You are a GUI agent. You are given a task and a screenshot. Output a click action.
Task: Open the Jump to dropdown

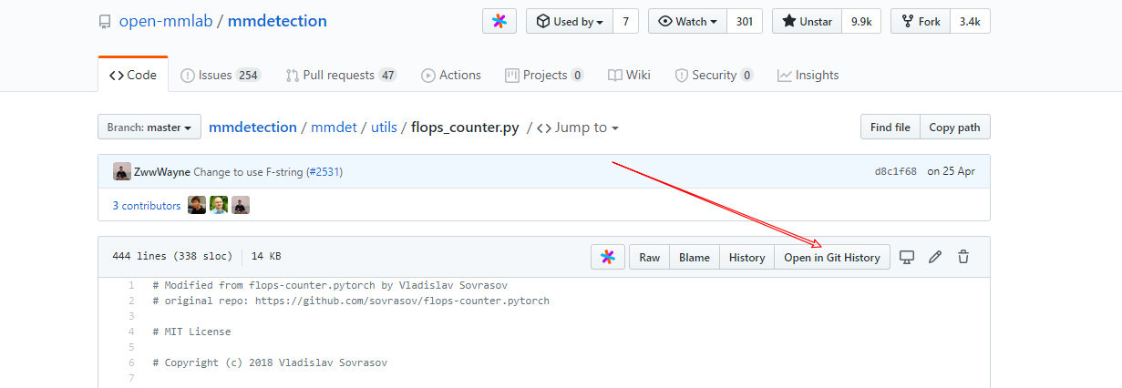tap(578, 127)
